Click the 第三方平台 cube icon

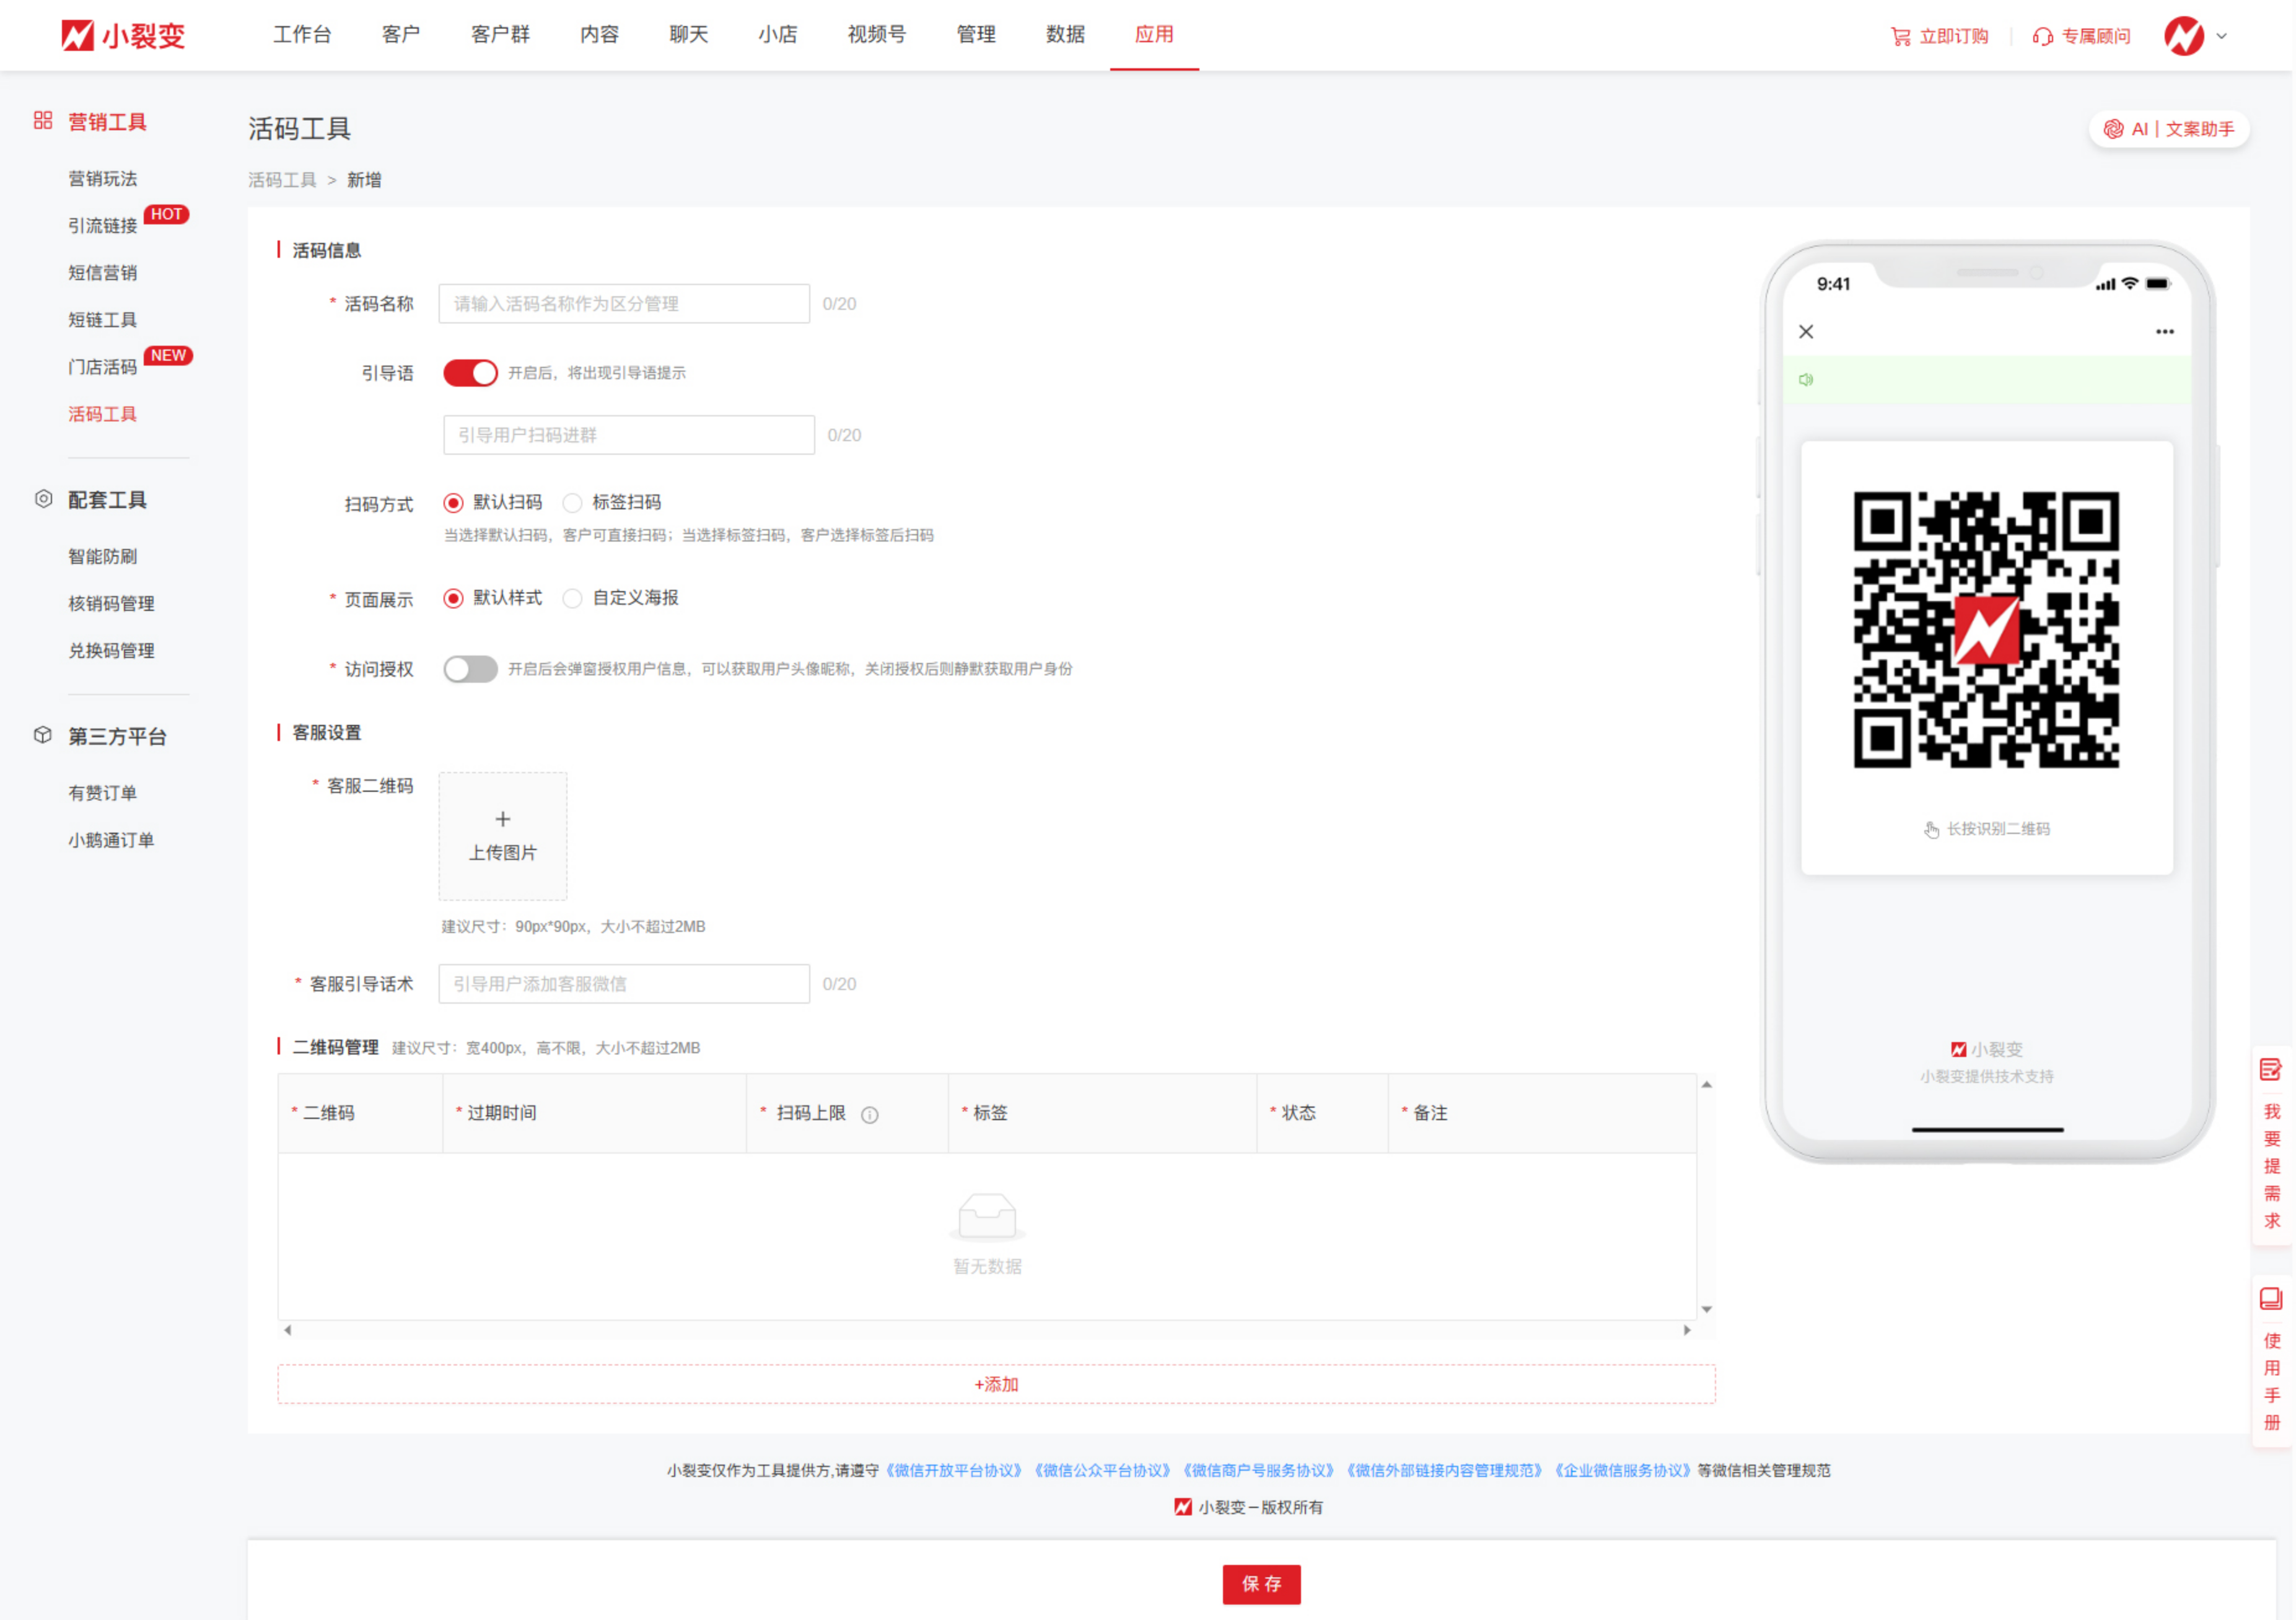(43, 735)
